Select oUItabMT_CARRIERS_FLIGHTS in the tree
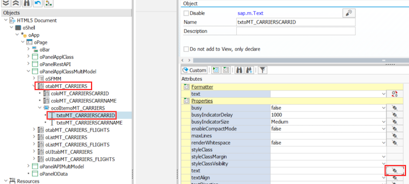The image size is (409, 184). pyautogui.click(x=80, y=159)
